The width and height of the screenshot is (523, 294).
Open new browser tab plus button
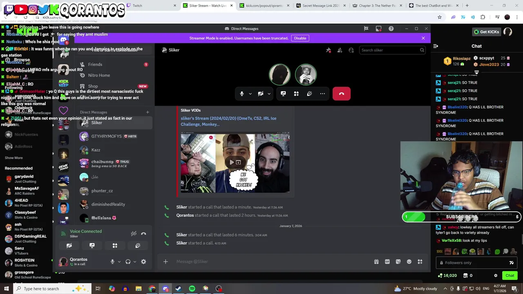point(467,6)
